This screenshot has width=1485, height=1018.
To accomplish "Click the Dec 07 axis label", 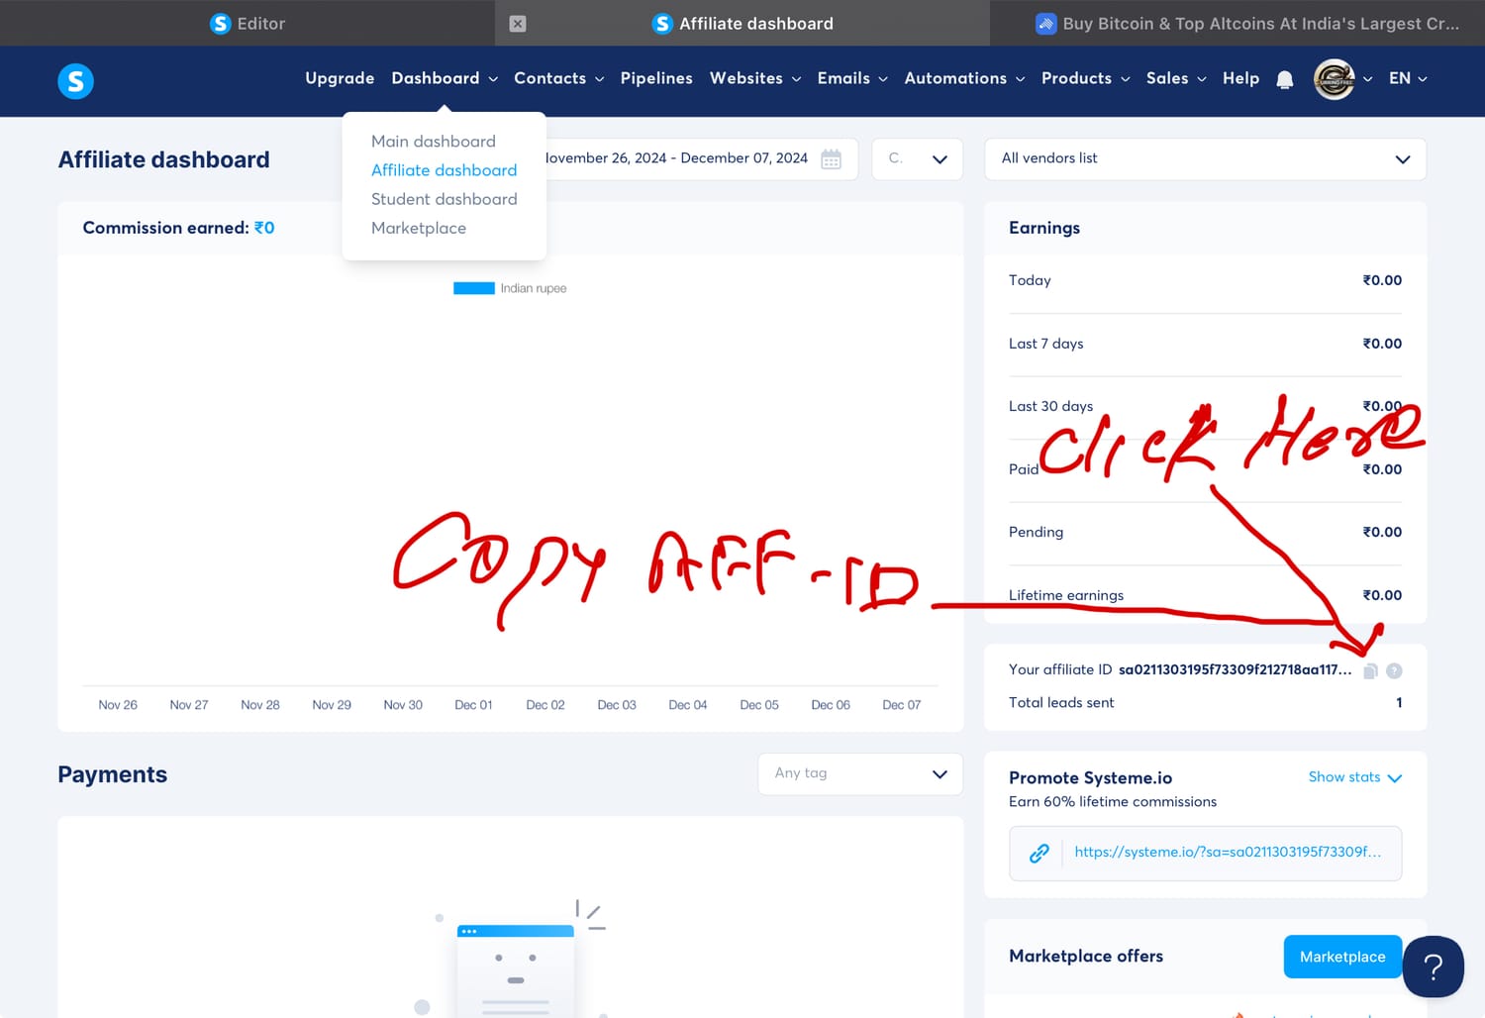I will (901, 705).
